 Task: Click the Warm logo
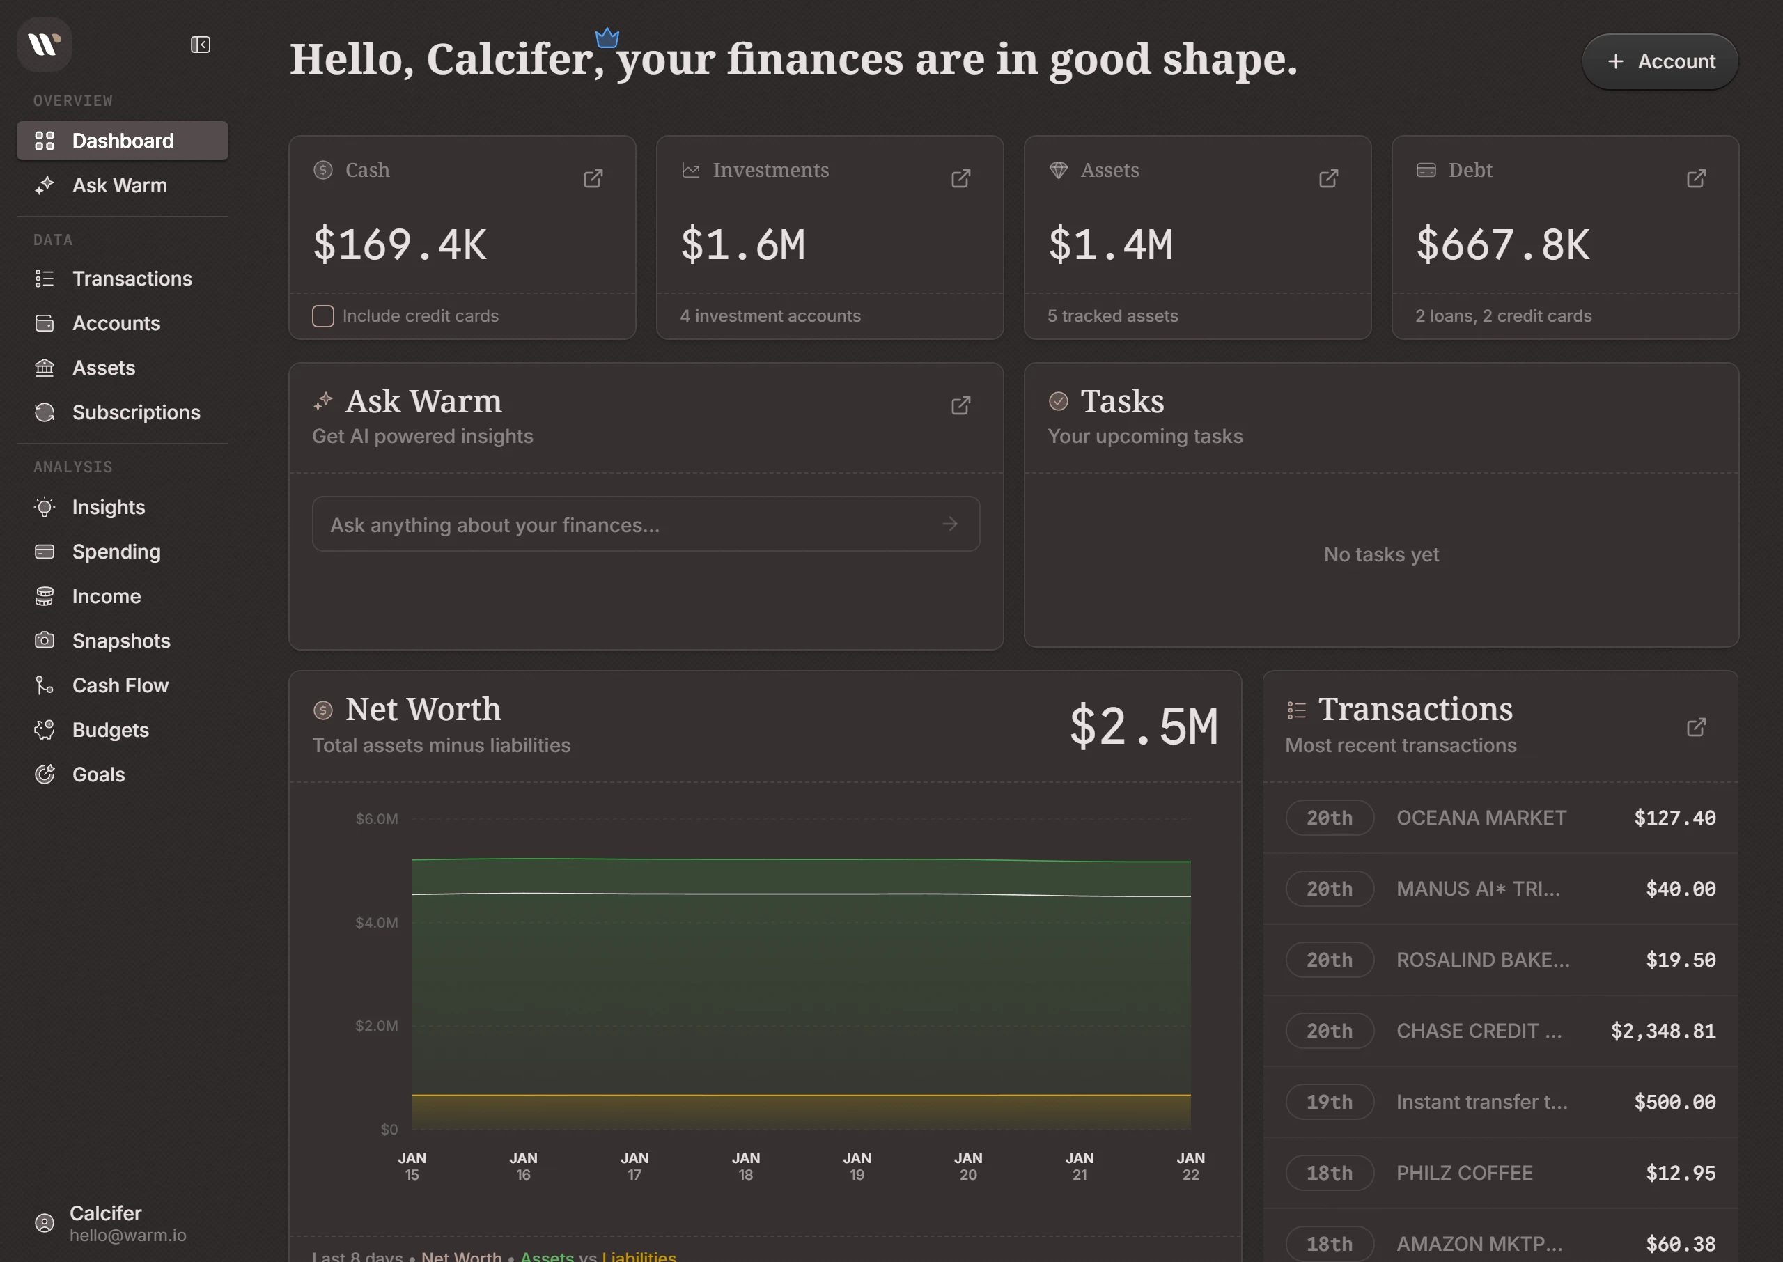point(43,45)
